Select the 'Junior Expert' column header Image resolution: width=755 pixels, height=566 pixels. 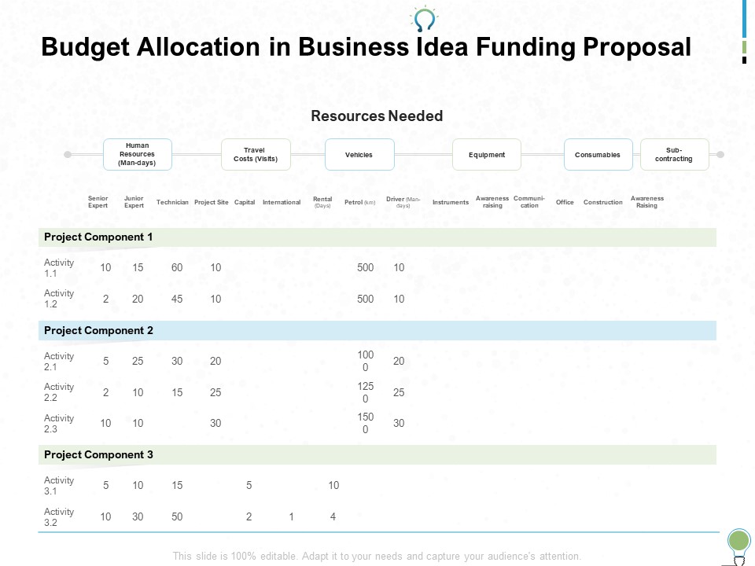pos(134,202)
